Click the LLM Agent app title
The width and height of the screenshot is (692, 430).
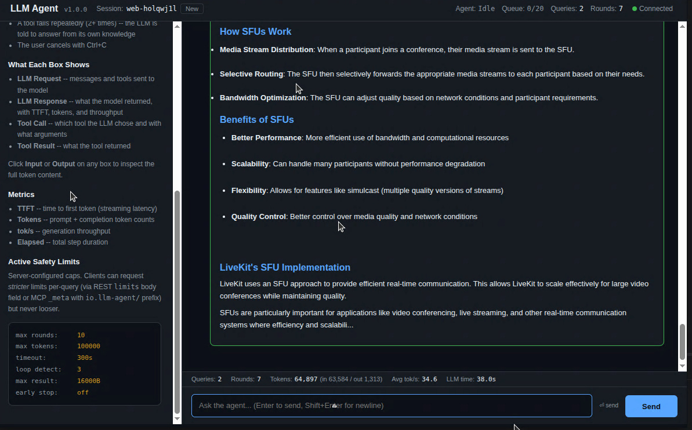(x=34, y=8)
